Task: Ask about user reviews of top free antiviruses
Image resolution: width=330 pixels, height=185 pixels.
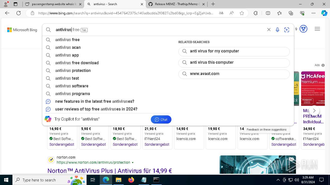Action: (108, 109)
